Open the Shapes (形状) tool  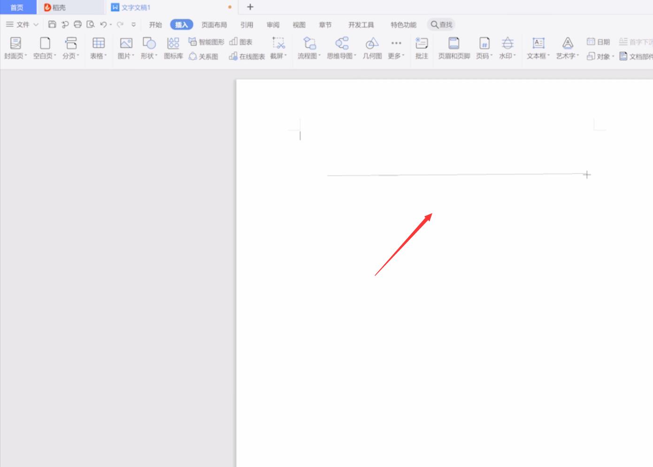click(149, 48)
